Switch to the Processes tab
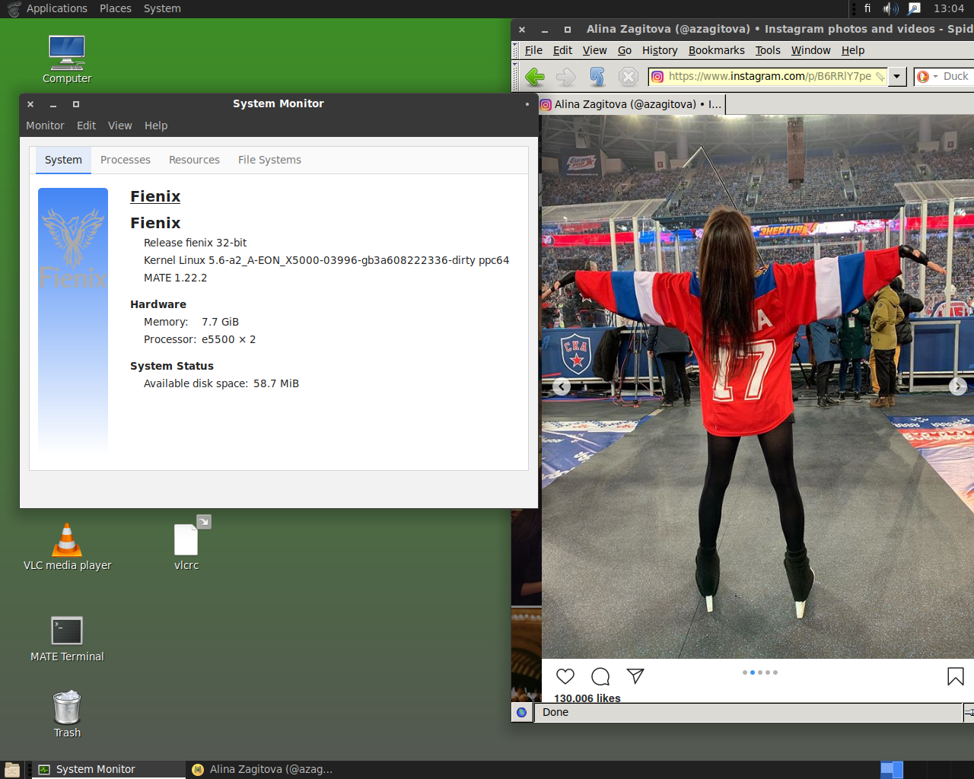 (126, 160)
